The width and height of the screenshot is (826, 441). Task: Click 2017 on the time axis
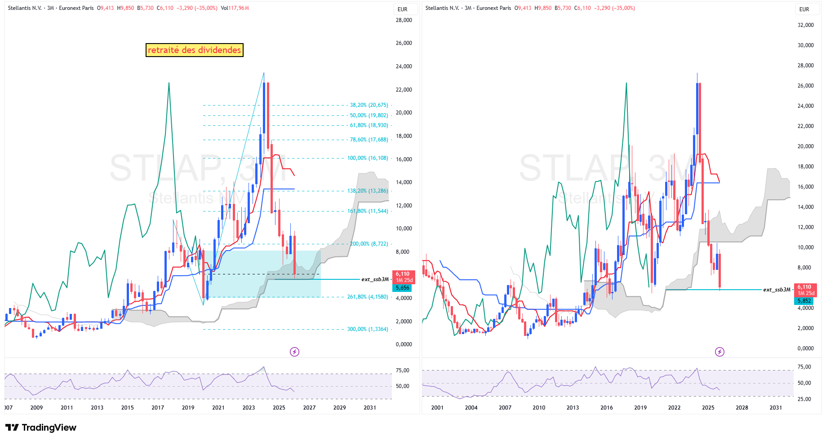click(x=158, y=408)
